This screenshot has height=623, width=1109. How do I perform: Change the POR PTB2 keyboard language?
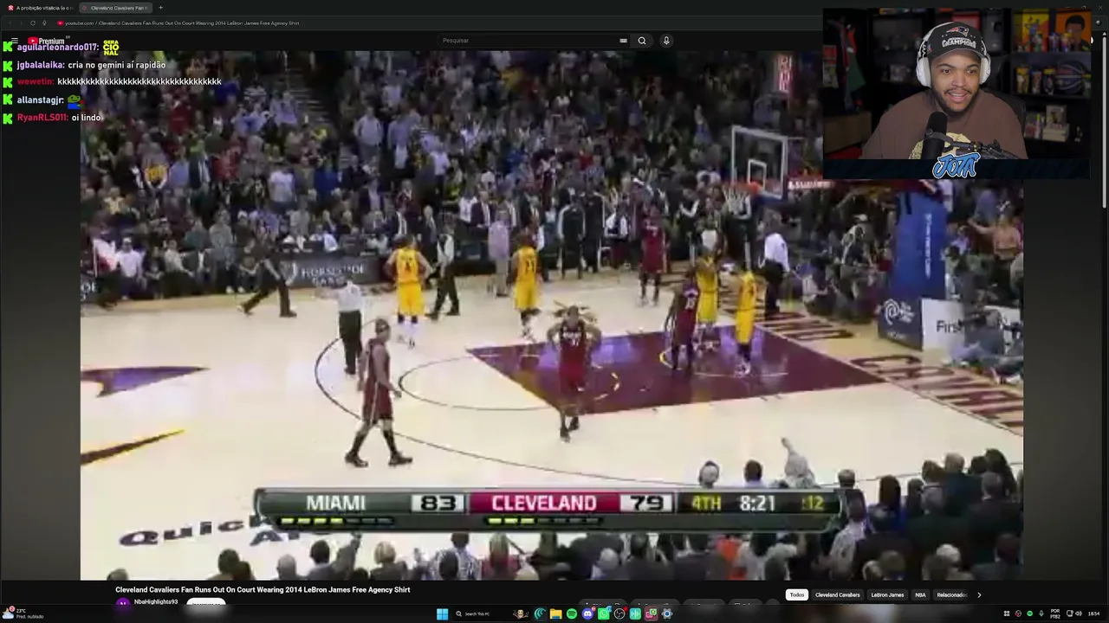point(1055,614)
